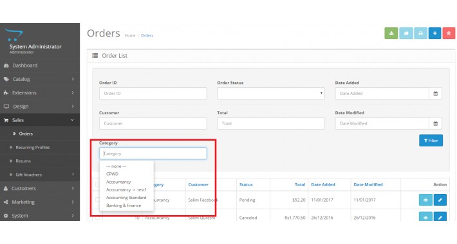457x244 pixels.
Task: Tick the checkbox in the Pending order row
Action: click(x=98, y=200)
